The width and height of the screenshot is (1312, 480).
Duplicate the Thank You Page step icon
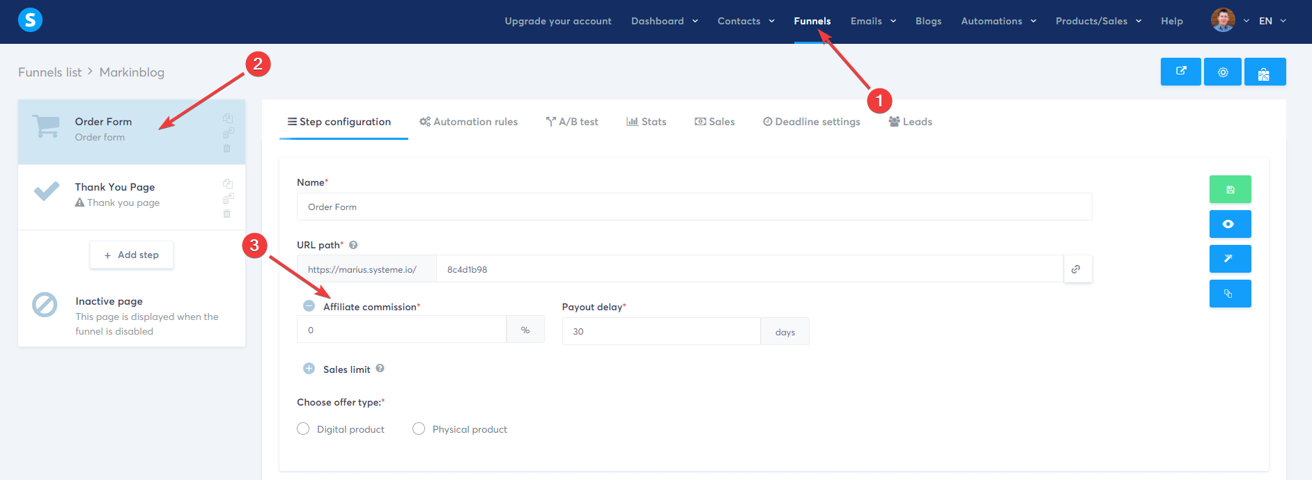(x=228, y=183)
